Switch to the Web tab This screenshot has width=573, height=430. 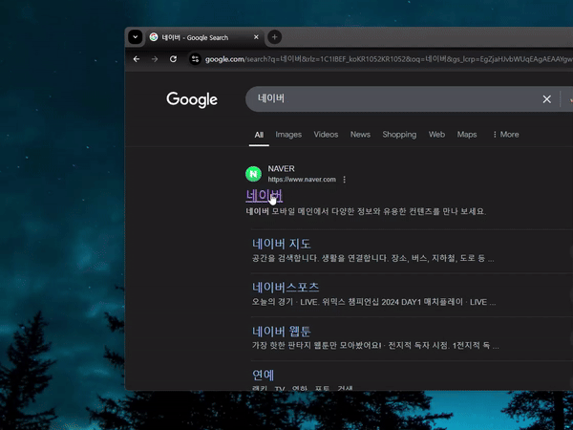[x=436, y=135]
